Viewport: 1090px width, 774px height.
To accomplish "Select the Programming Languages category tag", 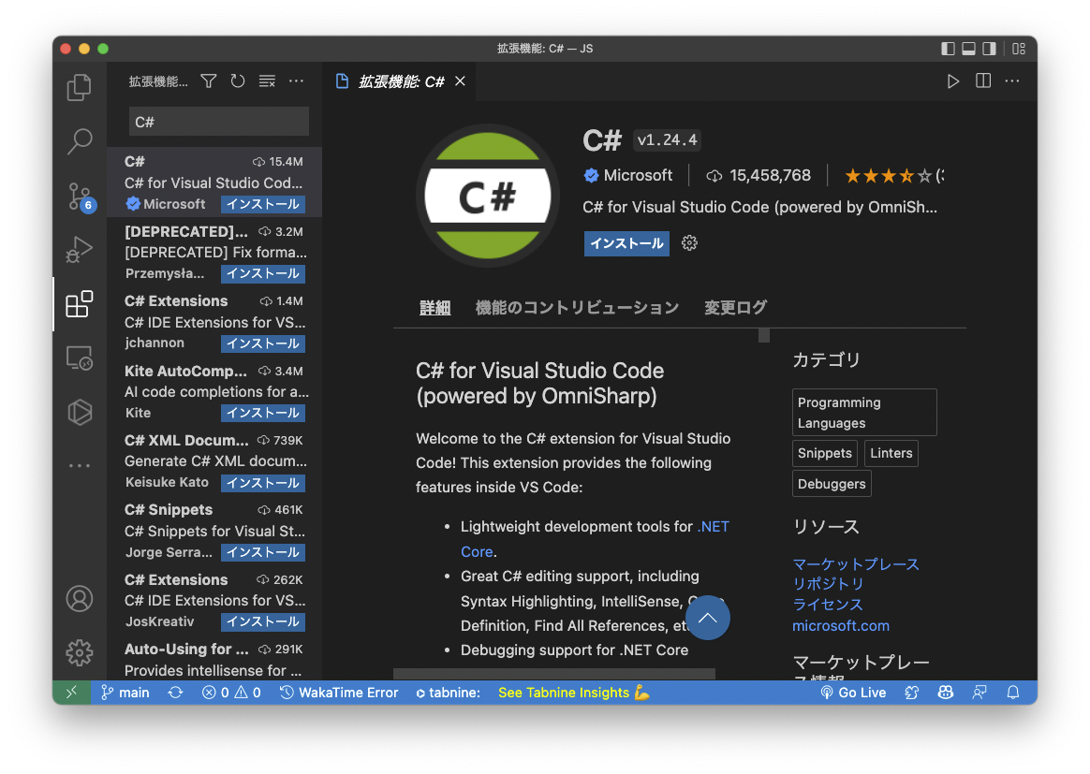I will pos(864,413).
